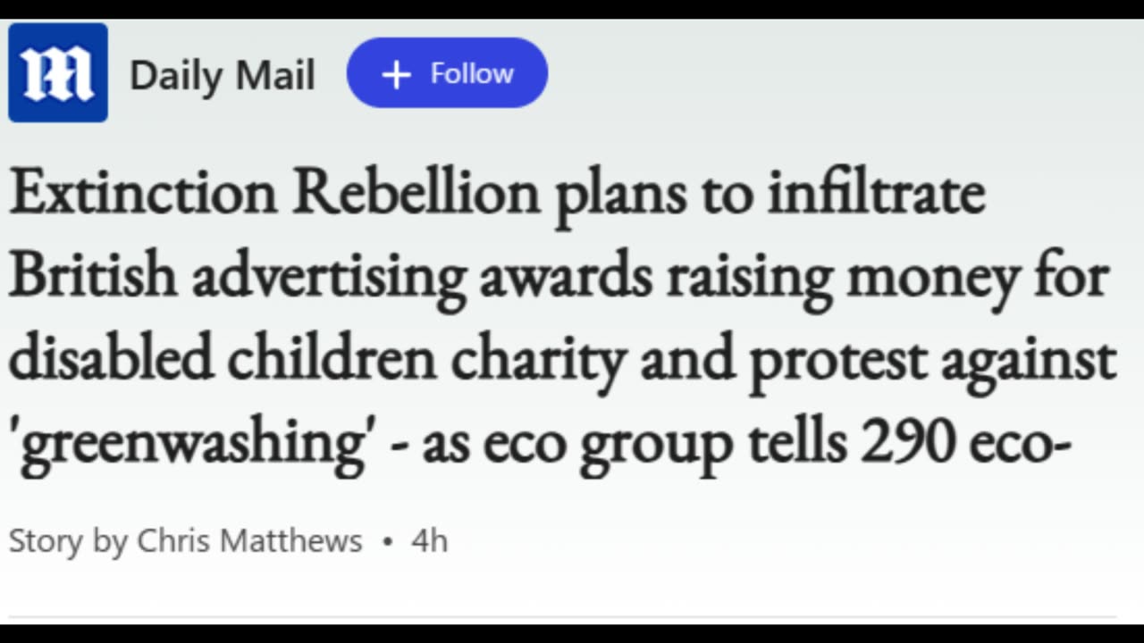Click 'Extinction Rebellion' at headline start
This screenshot has height=643, width=1144.
click(x=274, y=194)
